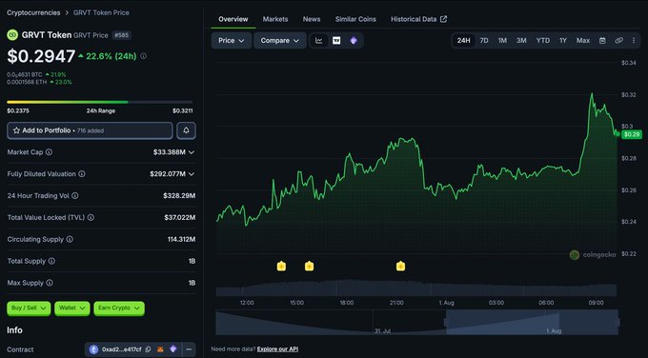Viewport: 648px width, 358px height.
Task: Click the Ethereum chain icon in Contract
Action: (x=93, y=349)
